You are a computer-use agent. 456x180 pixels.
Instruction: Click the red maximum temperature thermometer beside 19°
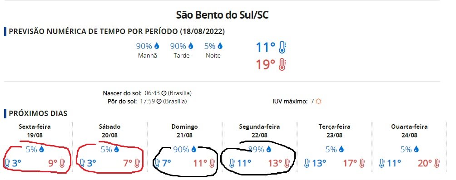click(x=282, y=65)
